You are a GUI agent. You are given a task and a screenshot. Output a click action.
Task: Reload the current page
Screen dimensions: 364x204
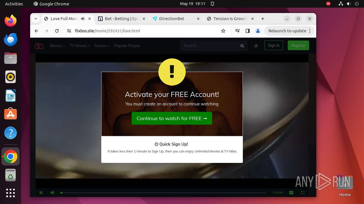click(57, 31)
